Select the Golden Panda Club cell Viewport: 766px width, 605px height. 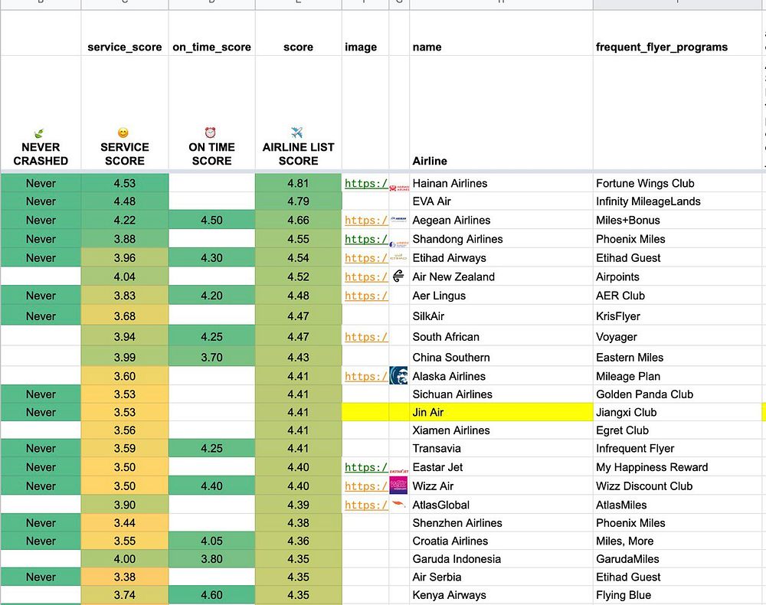[678, 394]
